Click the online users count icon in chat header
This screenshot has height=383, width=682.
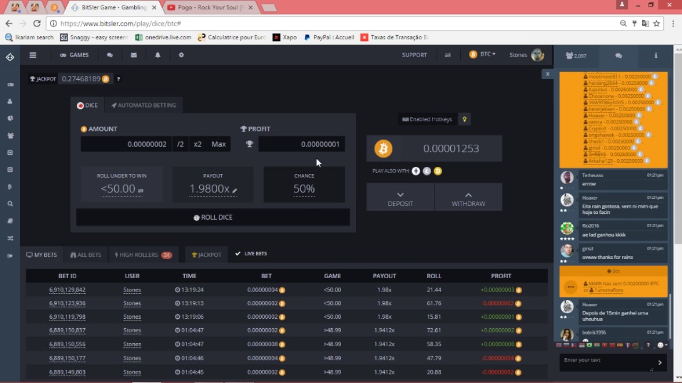[x=577, y=55]
